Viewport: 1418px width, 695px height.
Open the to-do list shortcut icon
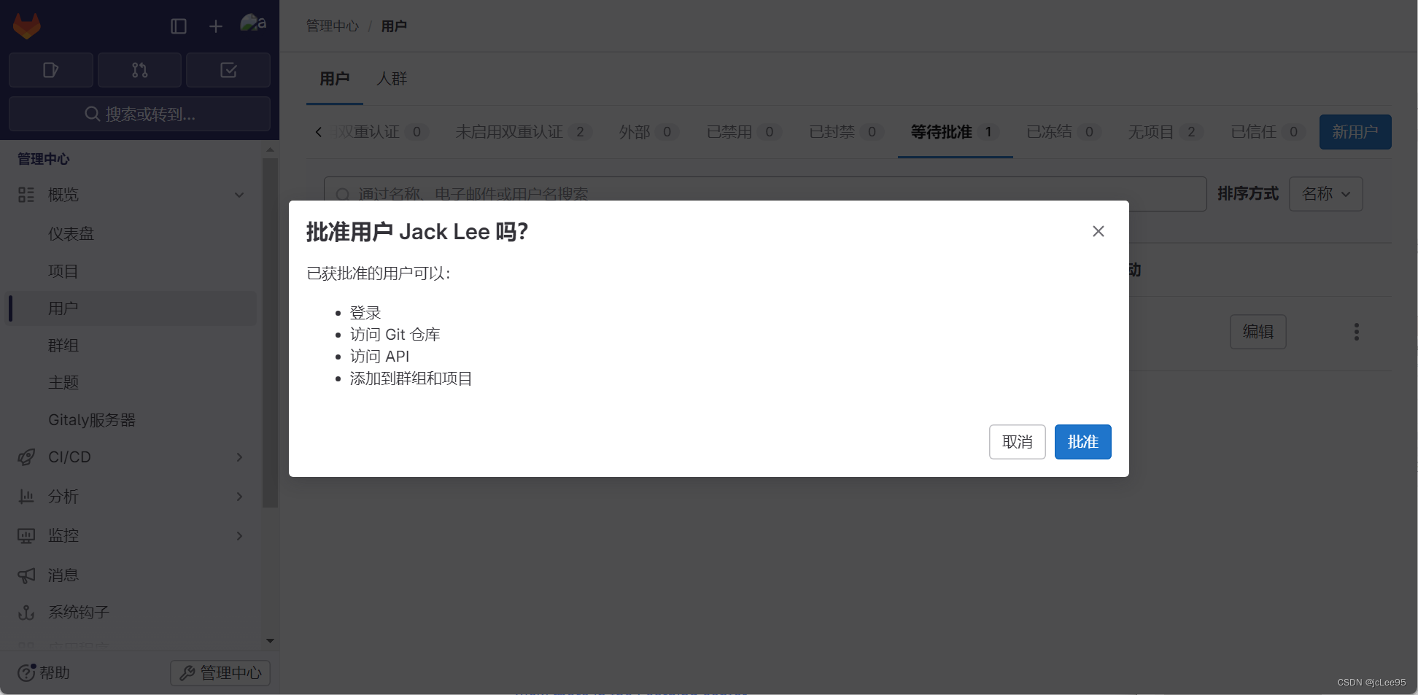coord(228,70)
